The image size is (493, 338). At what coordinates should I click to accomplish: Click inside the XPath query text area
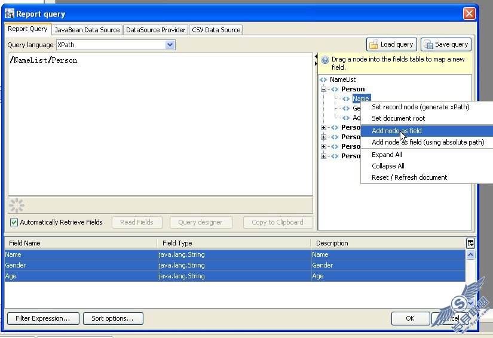pos(160,124)
